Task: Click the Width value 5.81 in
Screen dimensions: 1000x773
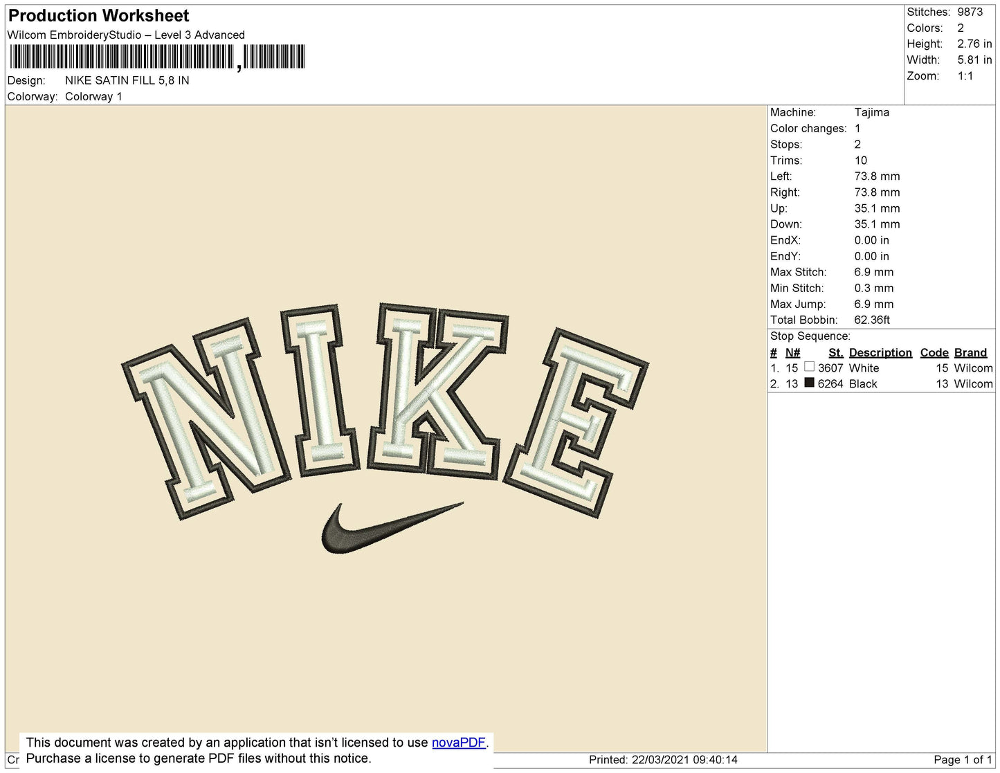Action: (974, 60)
